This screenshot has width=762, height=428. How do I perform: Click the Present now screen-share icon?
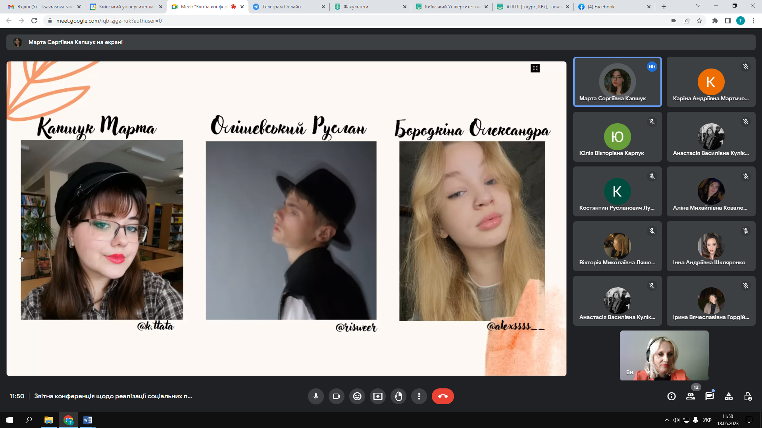point(378,396)
